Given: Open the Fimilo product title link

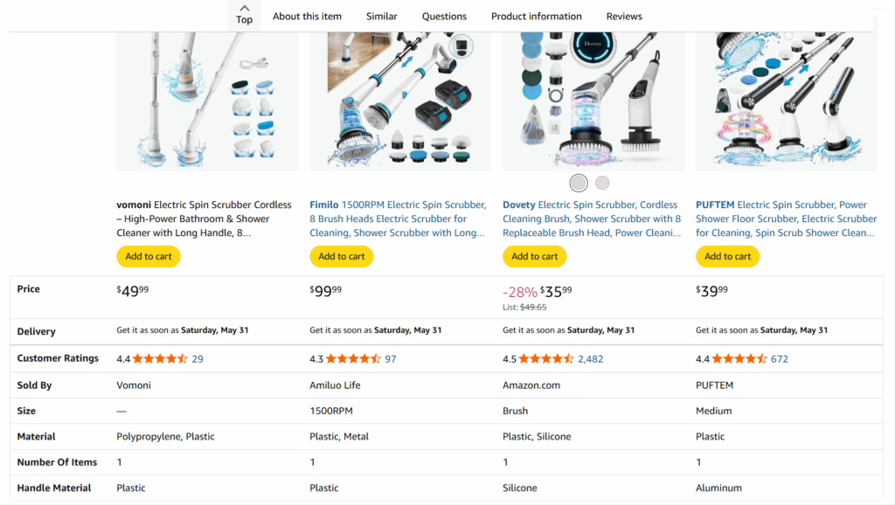Looking at the screenshot, I should click(x=398, y=218).
